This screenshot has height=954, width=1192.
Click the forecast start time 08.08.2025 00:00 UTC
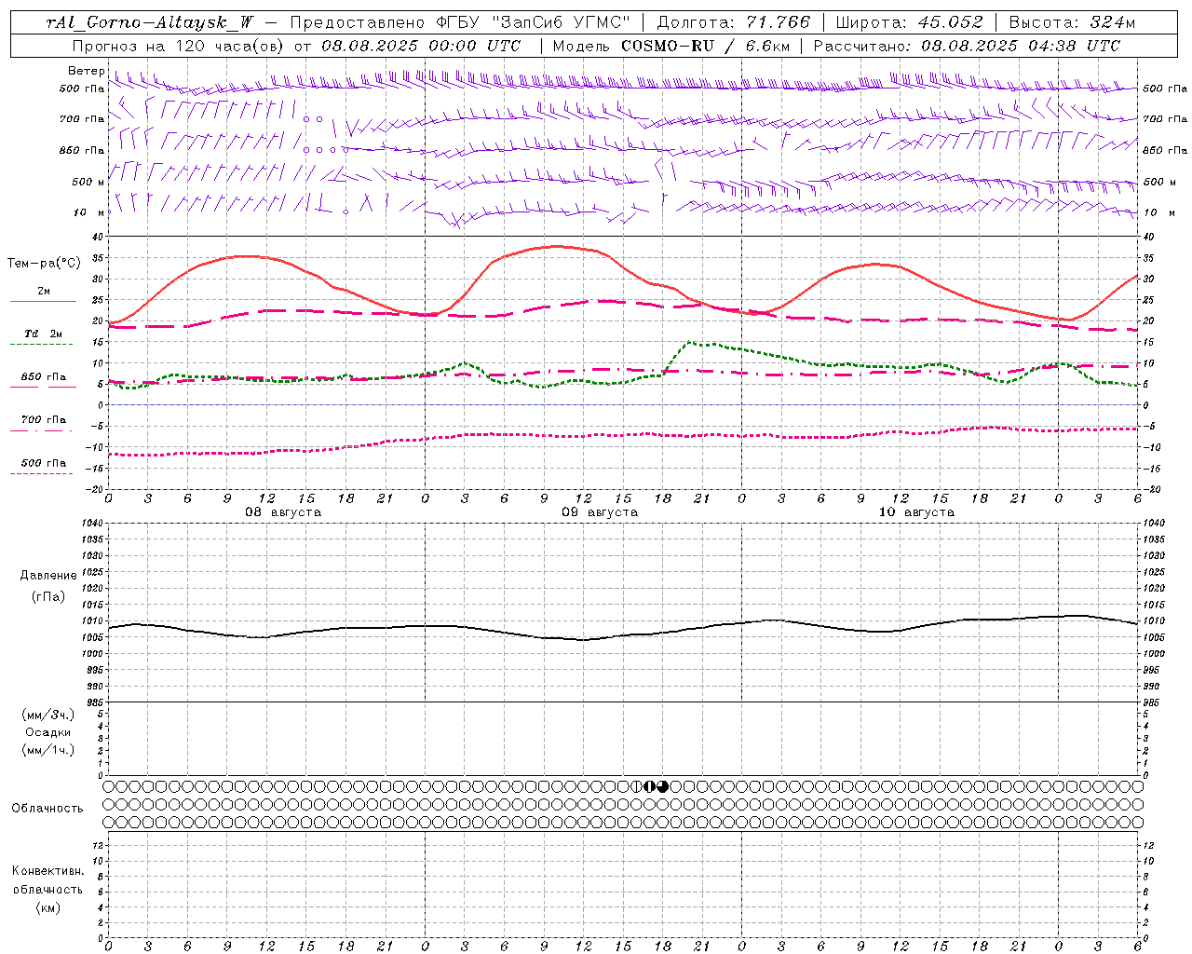coord(421,46)
